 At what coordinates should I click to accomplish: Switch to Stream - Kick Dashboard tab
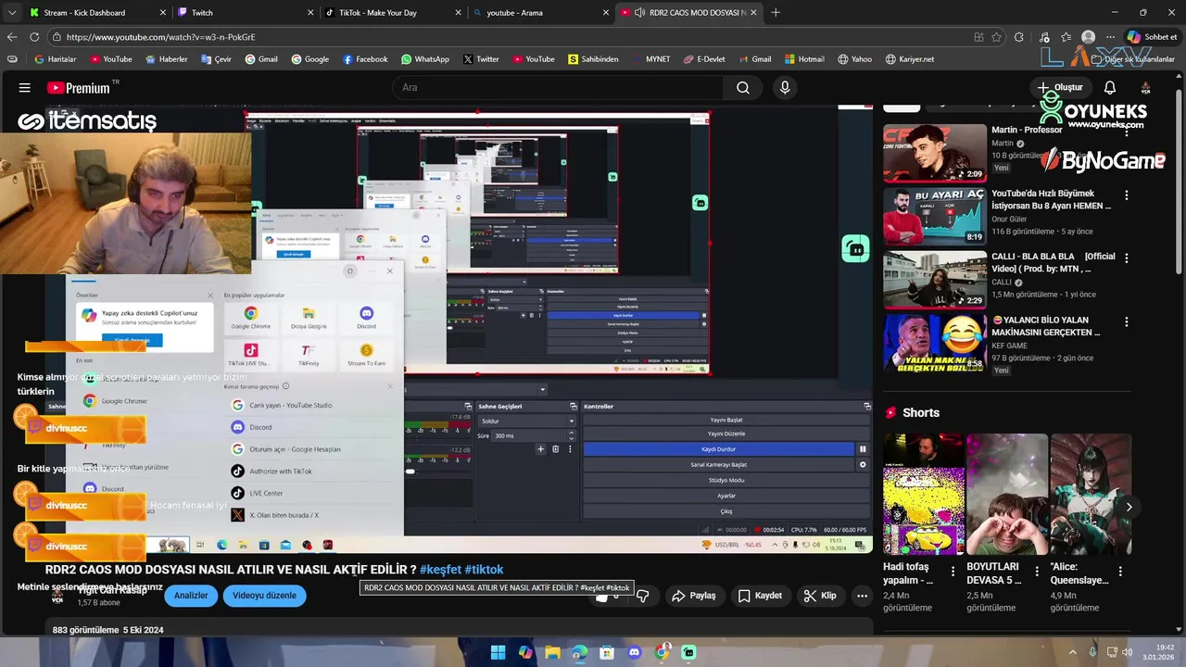97,13
